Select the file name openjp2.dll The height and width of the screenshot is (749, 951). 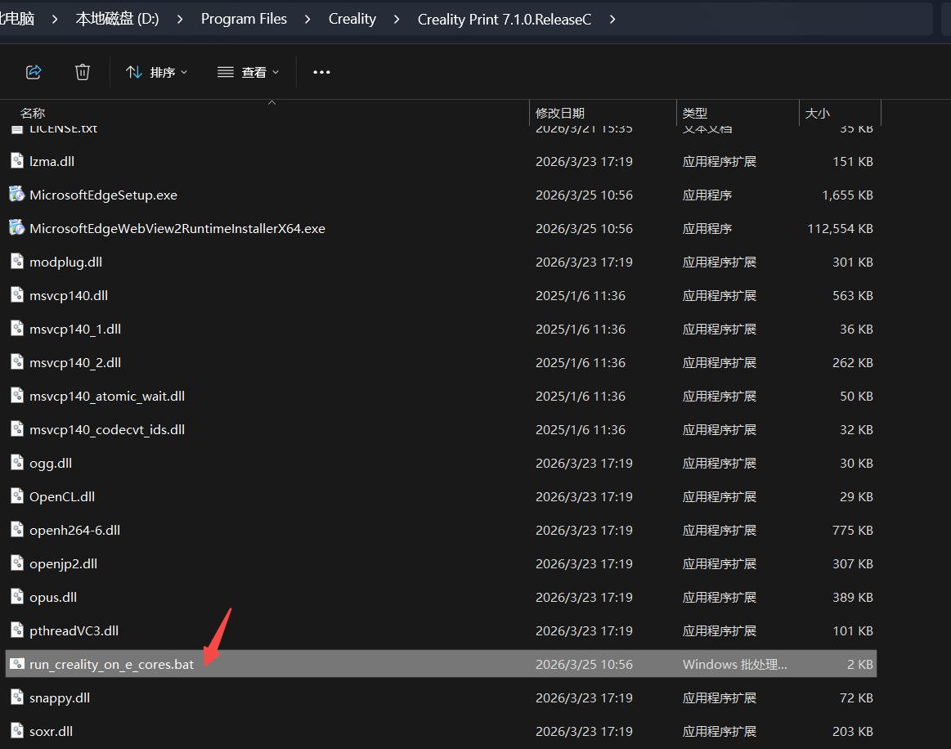pyautogui.click(x=63, y=564)
